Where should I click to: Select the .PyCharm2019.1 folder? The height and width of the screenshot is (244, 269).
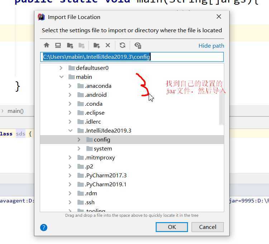(x=132, y=184)
